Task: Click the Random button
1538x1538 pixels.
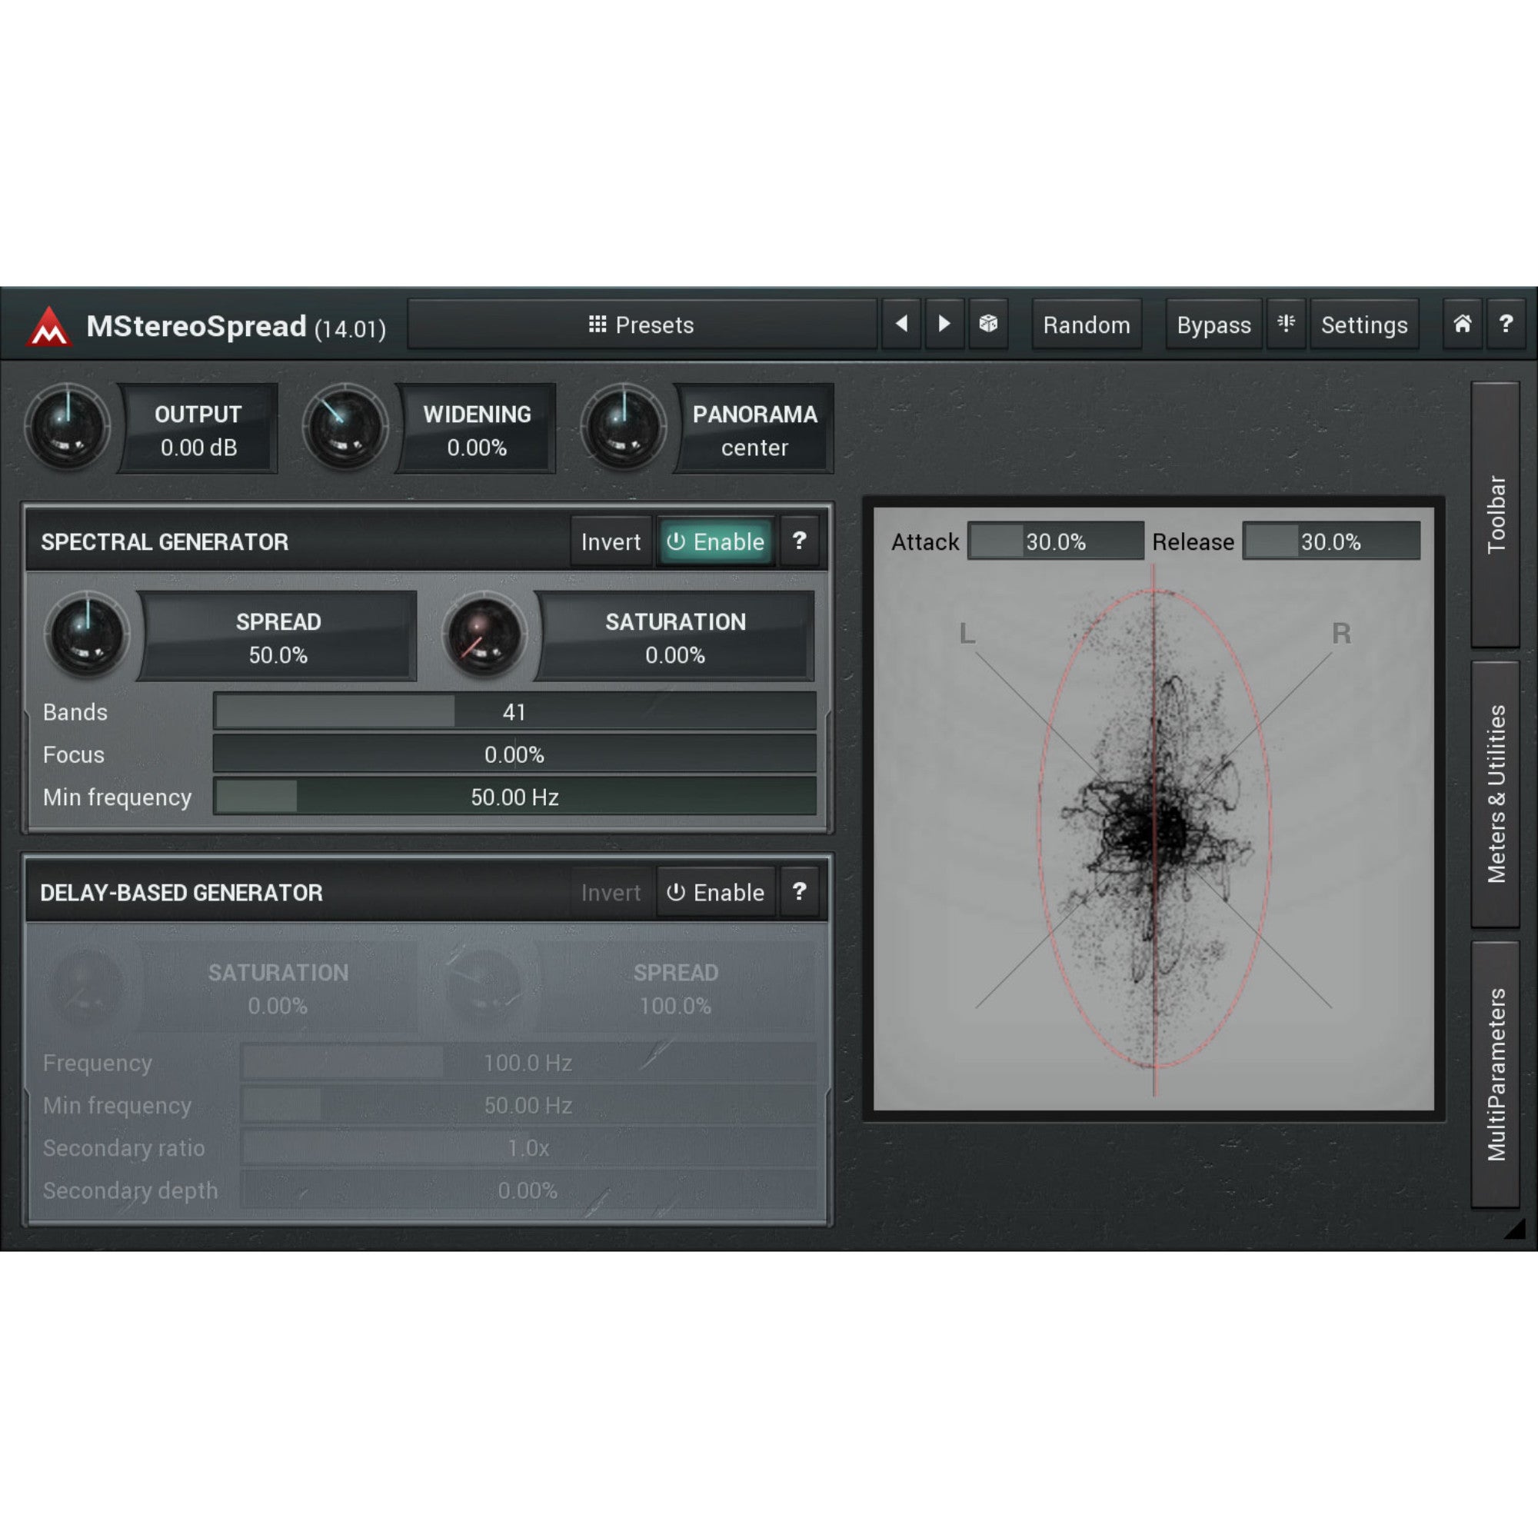Action: click(1087, 324)
